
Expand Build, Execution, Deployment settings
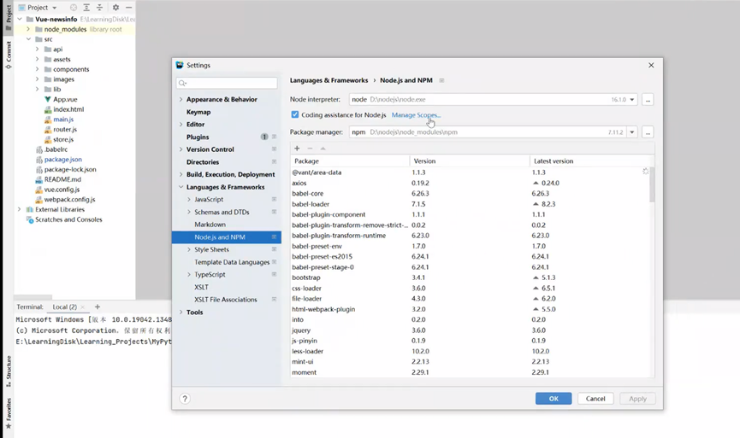tap(181, 174)
